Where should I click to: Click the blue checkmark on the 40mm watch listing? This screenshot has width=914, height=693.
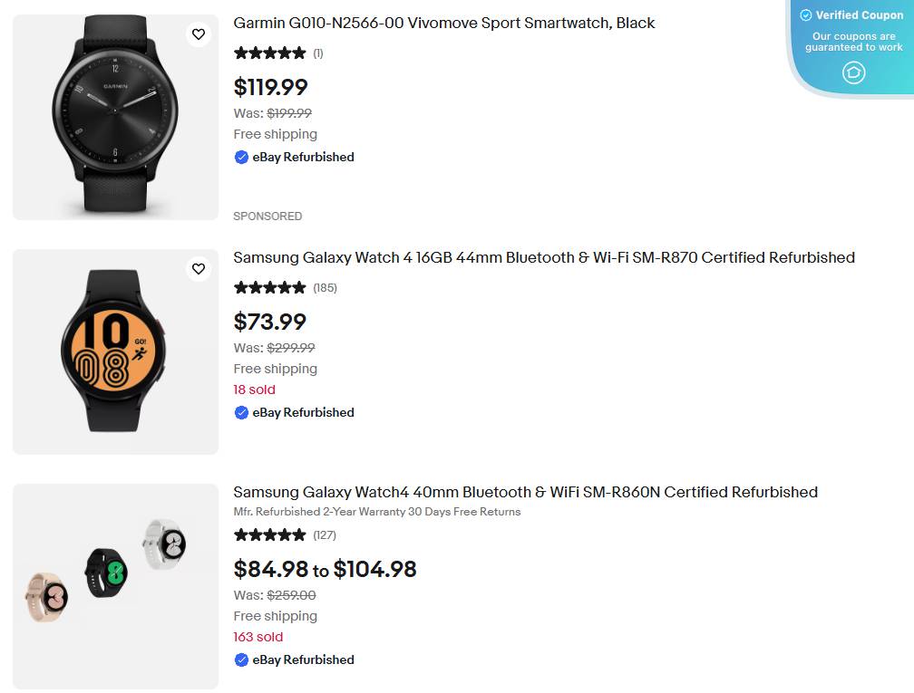click(x=241, y=659)
